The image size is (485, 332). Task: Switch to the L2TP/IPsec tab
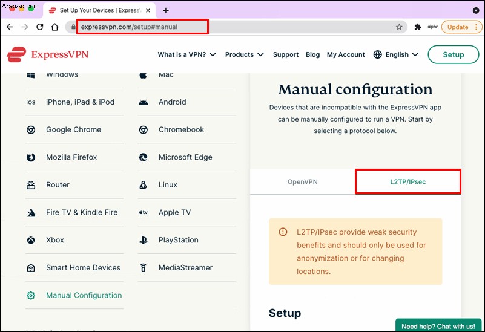click(408, 182)
